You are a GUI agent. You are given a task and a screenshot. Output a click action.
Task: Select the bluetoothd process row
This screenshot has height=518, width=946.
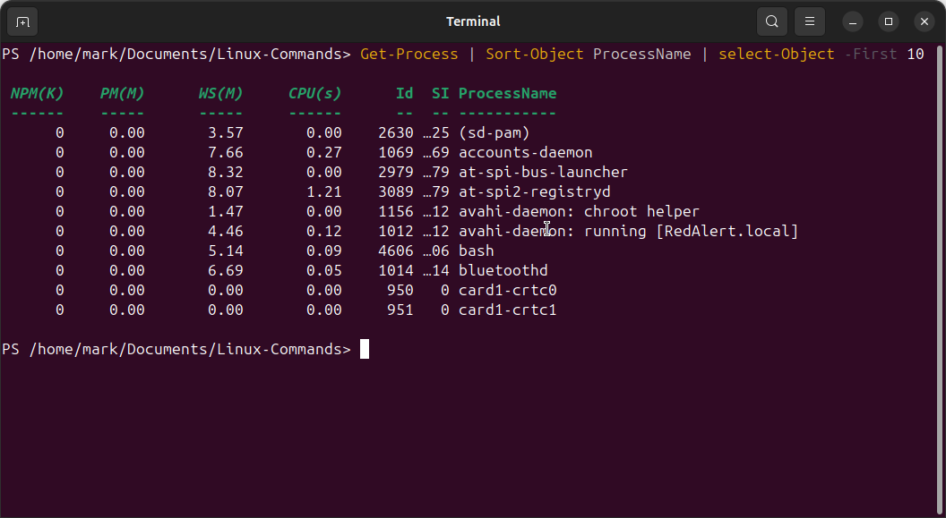[x=501, y=270]
